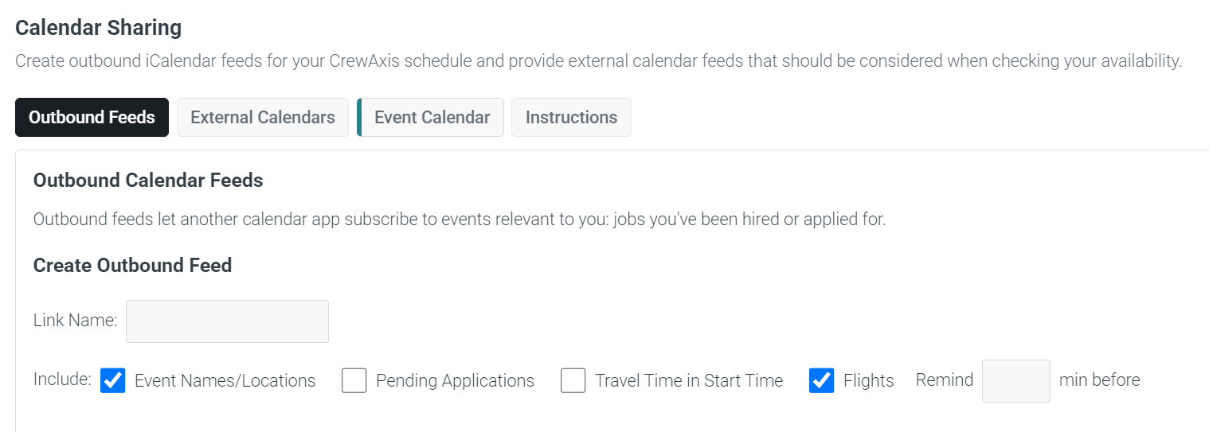Untick the Flights checkbox

click(821, 380)
